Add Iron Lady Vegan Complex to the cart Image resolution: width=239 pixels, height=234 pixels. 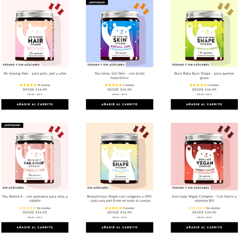(204, 227)
